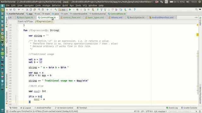The height and width of the screenshot is (113, 202).
Task: Click the Debug app bug icon
Action: pyautogui.click(x=77, y=10)
